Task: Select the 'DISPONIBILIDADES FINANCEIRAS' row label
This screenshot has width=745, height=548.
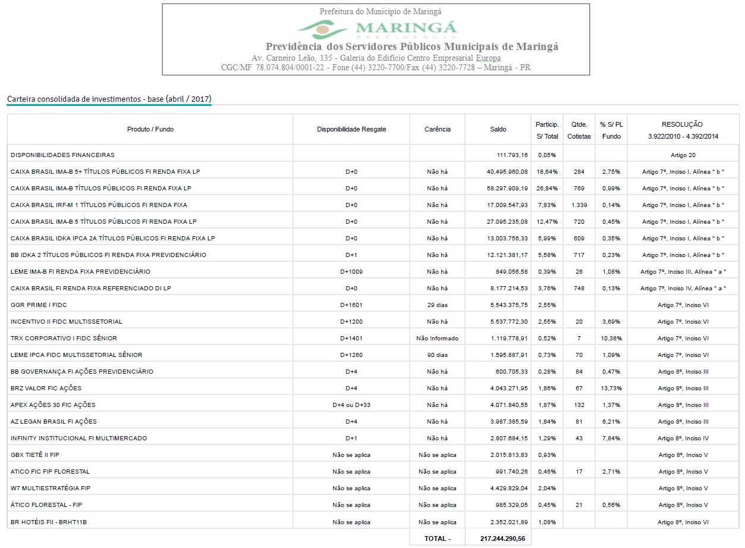Action: [62, 155]
